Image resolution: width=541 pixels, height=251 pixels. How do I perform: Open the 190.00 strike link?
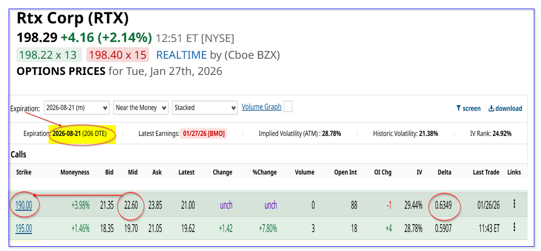tap(24, 205)
